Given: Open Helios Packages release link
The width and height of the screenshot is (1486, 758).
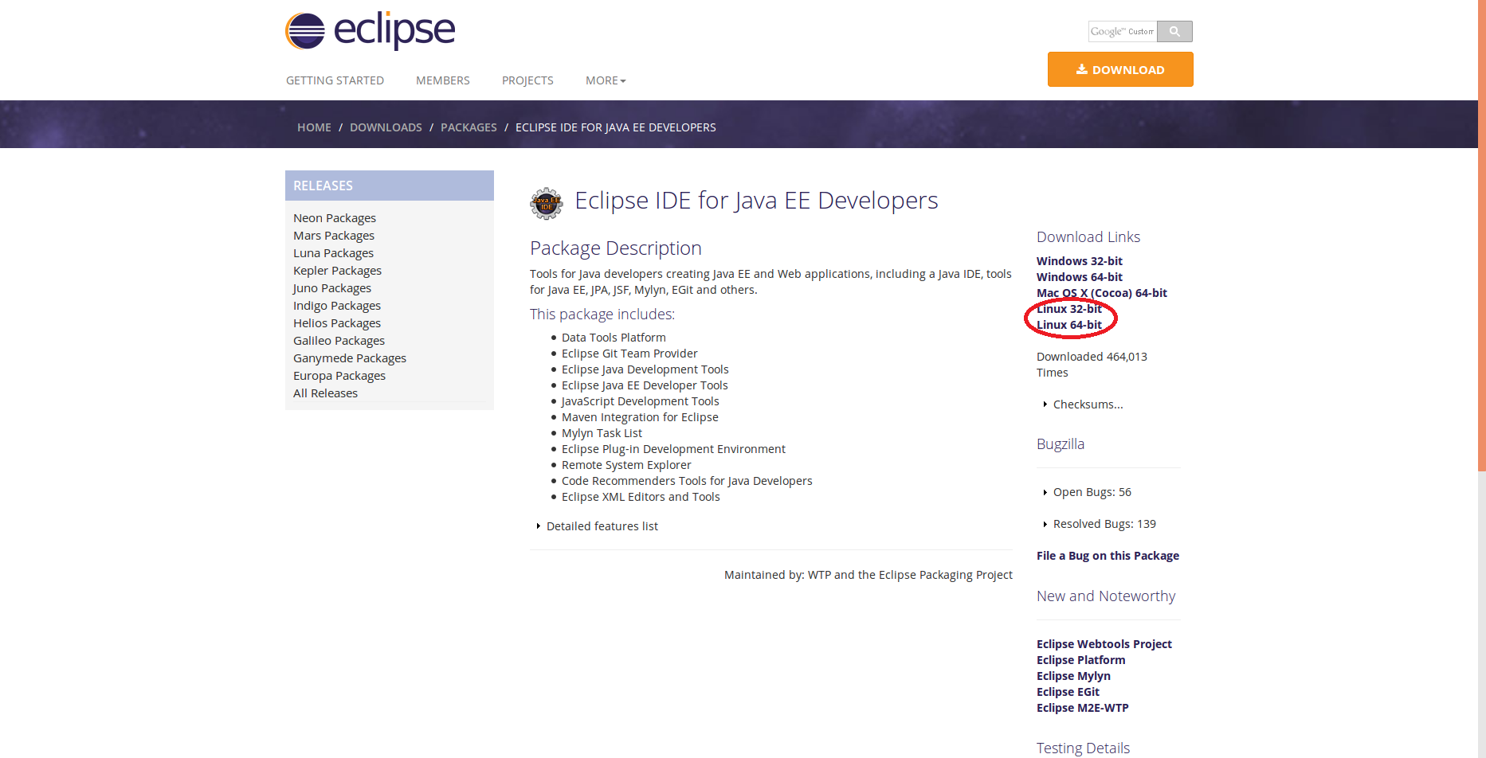Looking at the screenshot, I should [337, 323].
